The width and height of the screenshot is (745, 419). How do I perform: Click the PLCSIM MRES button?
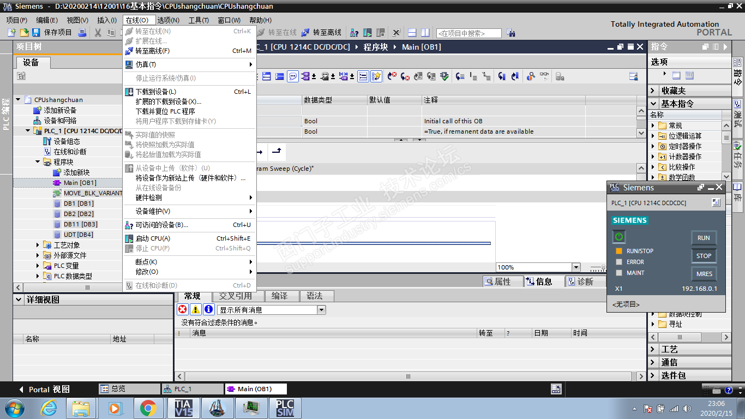704,274
